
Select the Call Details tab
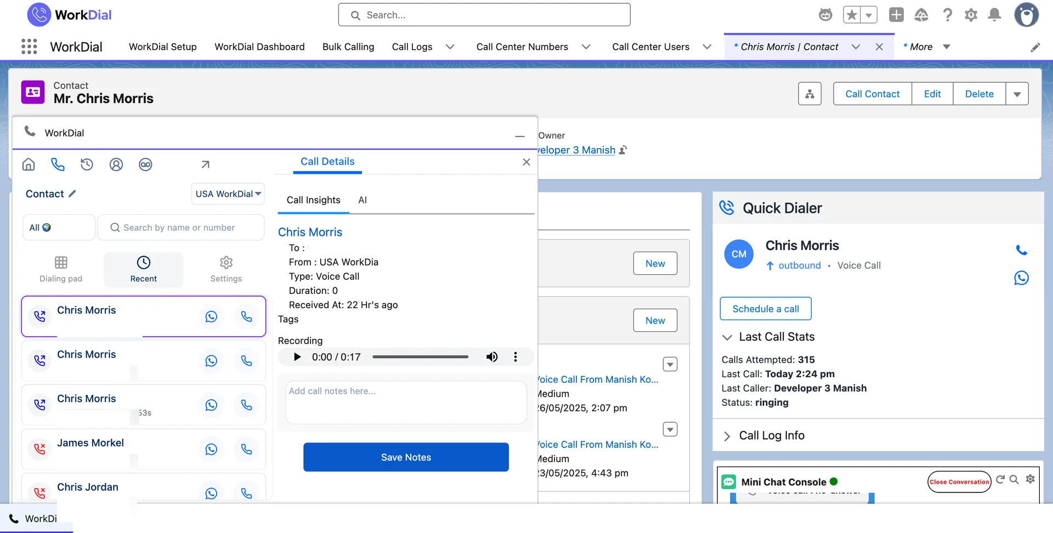pyautogui.click(x=327, y=162)
